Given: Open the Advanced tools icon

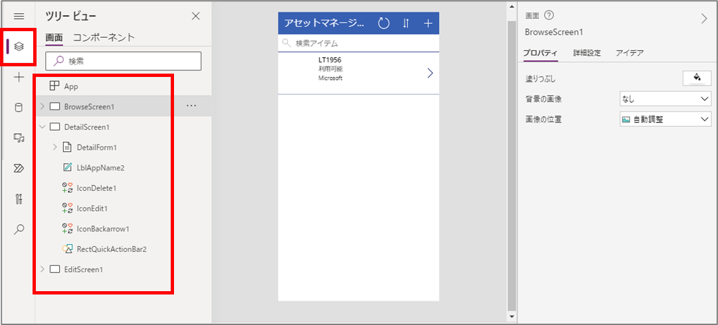Looking at the screenshot, I should pyautogui.click(x=19, y=199).
